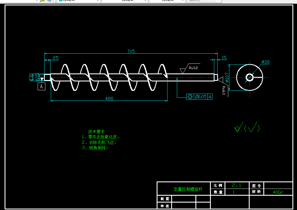Viewport: 297px width, 210px height.
Task: Select the concentricity symbol in tolerance frame
Action: tap(190, 97)
